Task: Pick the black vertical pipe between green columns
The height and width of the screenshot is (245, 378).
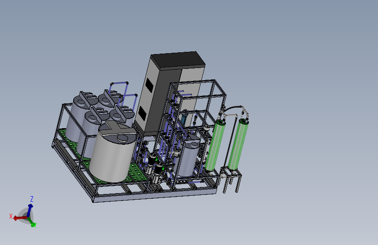Action: (x=231, y=142)
